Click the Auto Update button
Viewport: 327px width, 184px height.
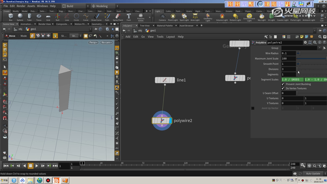click(313, 174)
